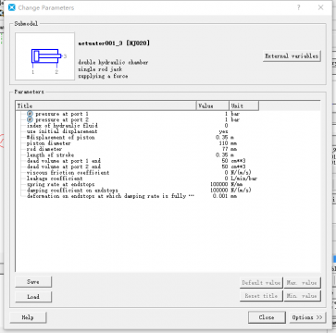This screenshot has width=336, height=333.
Task: Click the Value column header
Action: (213, 105)
